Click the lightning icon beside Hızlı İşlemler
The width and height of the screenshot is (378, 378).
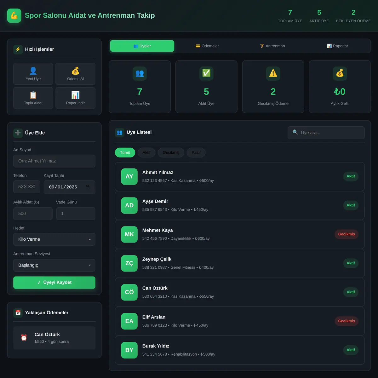[18, 49]
